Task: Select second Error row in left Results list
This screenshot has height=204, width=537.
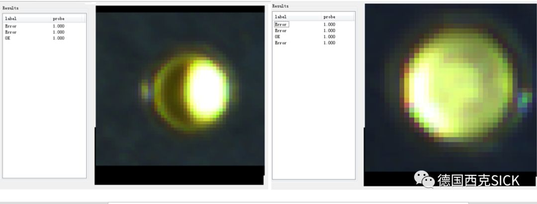Action: point(10,32)
